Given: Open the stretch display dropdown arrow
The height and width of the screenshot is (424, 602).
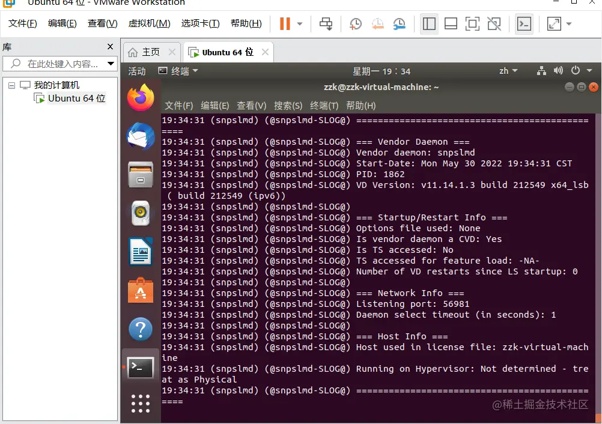Looking at the screenshot, I should [x=569, y=24].
